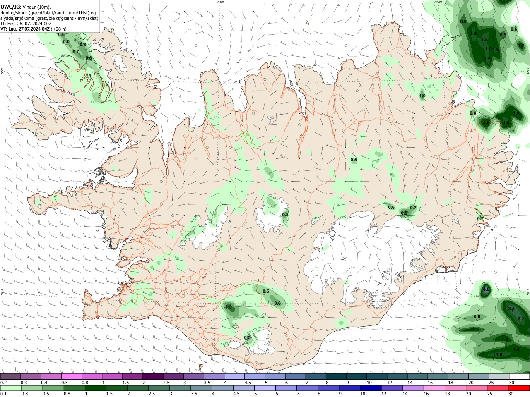Select the valid time line 'VT: Lau. 27.07.2024 04Z'
This screenshot has width=530, height=397.
(x=25, y=29)
